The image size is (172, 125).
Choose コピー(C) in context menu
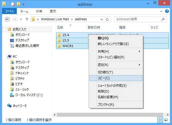116,78
